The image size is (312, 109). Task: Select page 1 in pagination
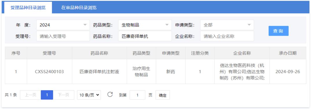point(47,95)
